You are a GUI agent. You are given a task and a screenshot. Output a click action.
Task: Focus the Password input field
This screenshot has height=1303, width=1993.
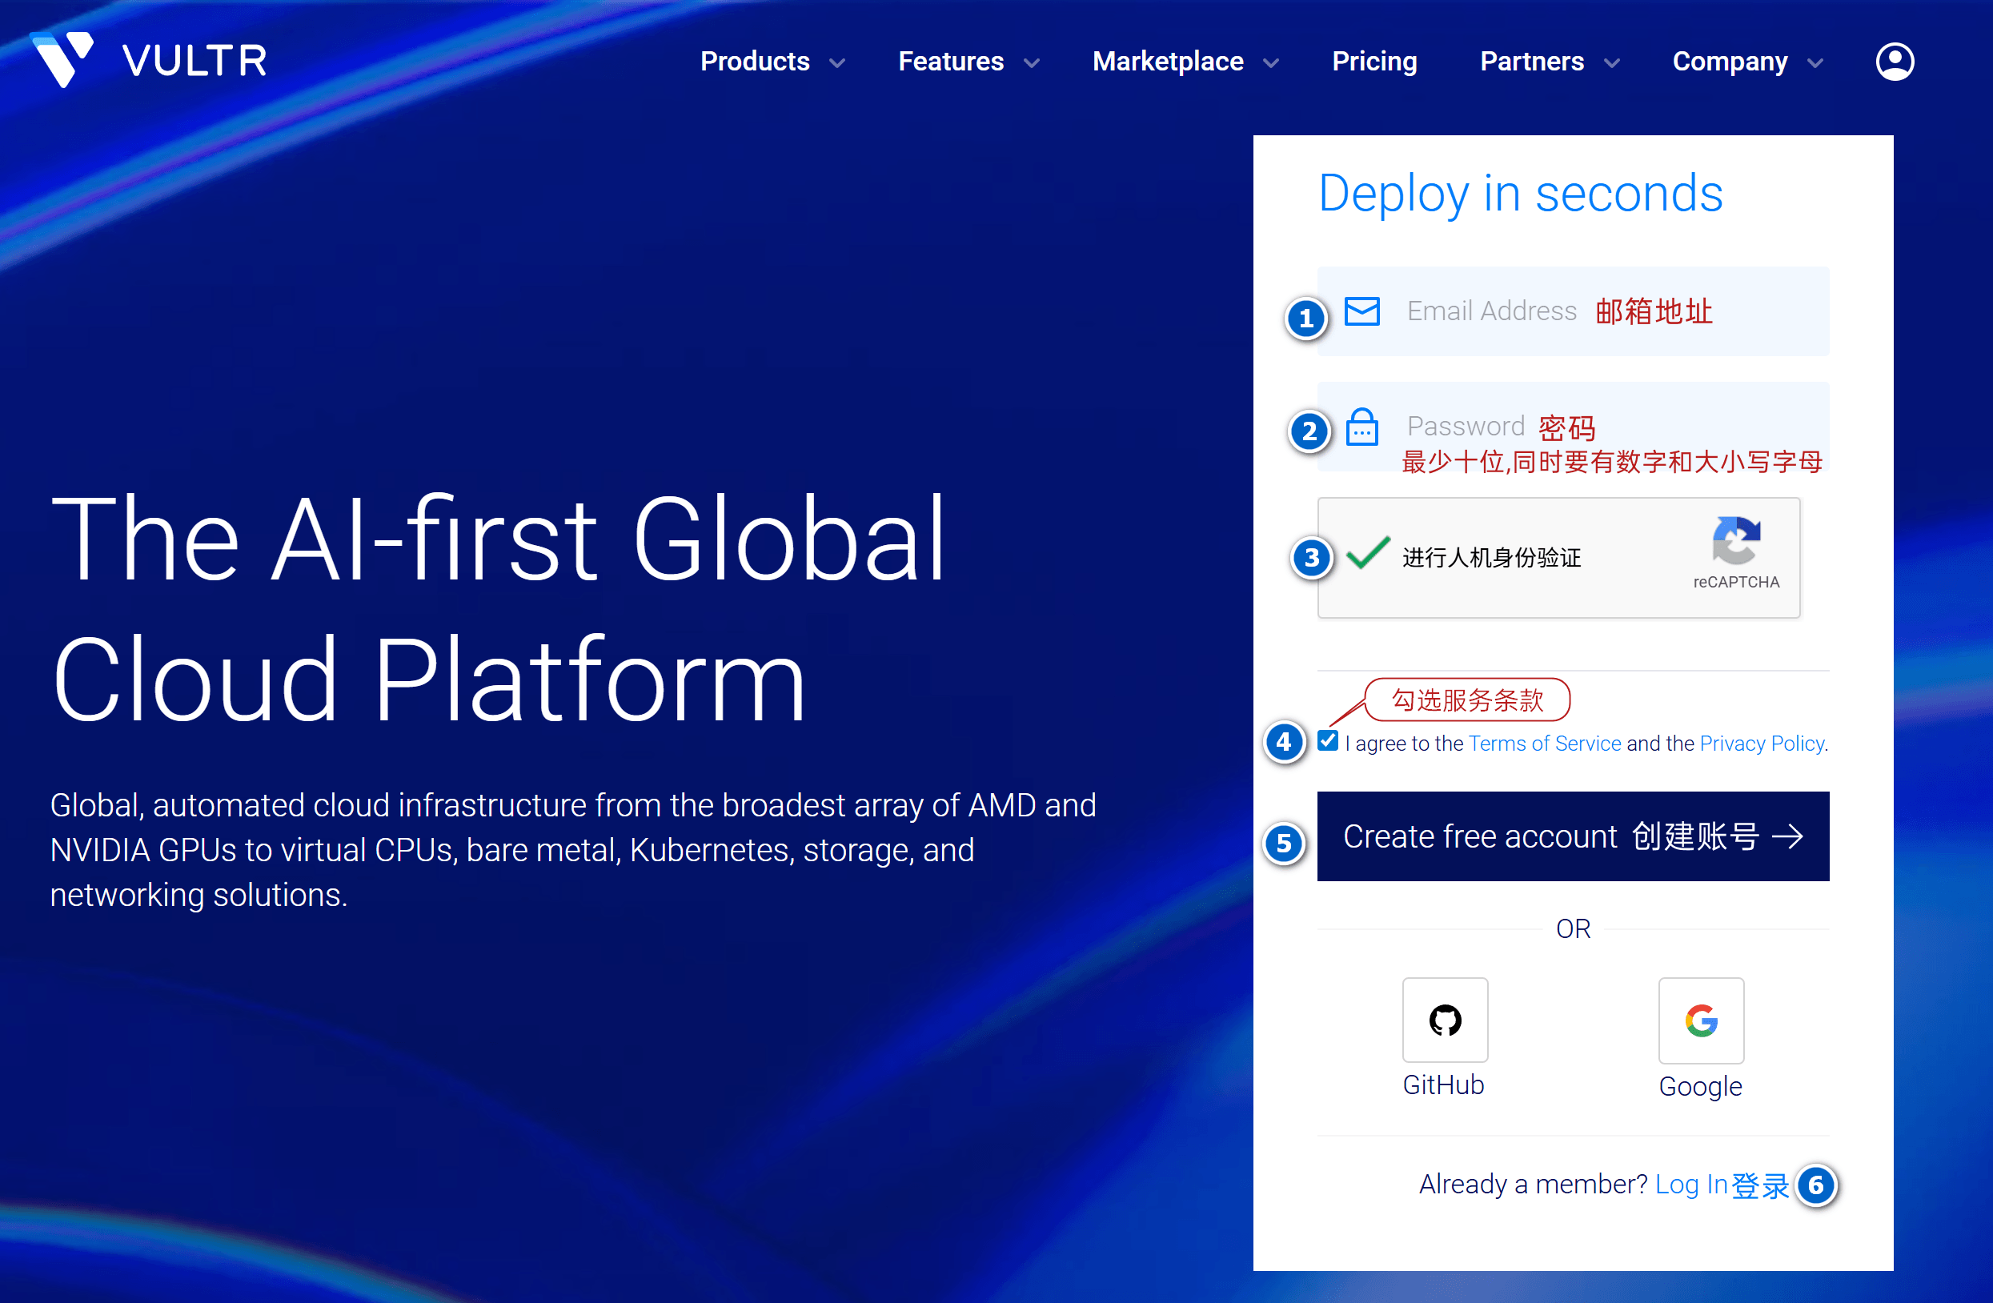click(x=1573, y=427)
